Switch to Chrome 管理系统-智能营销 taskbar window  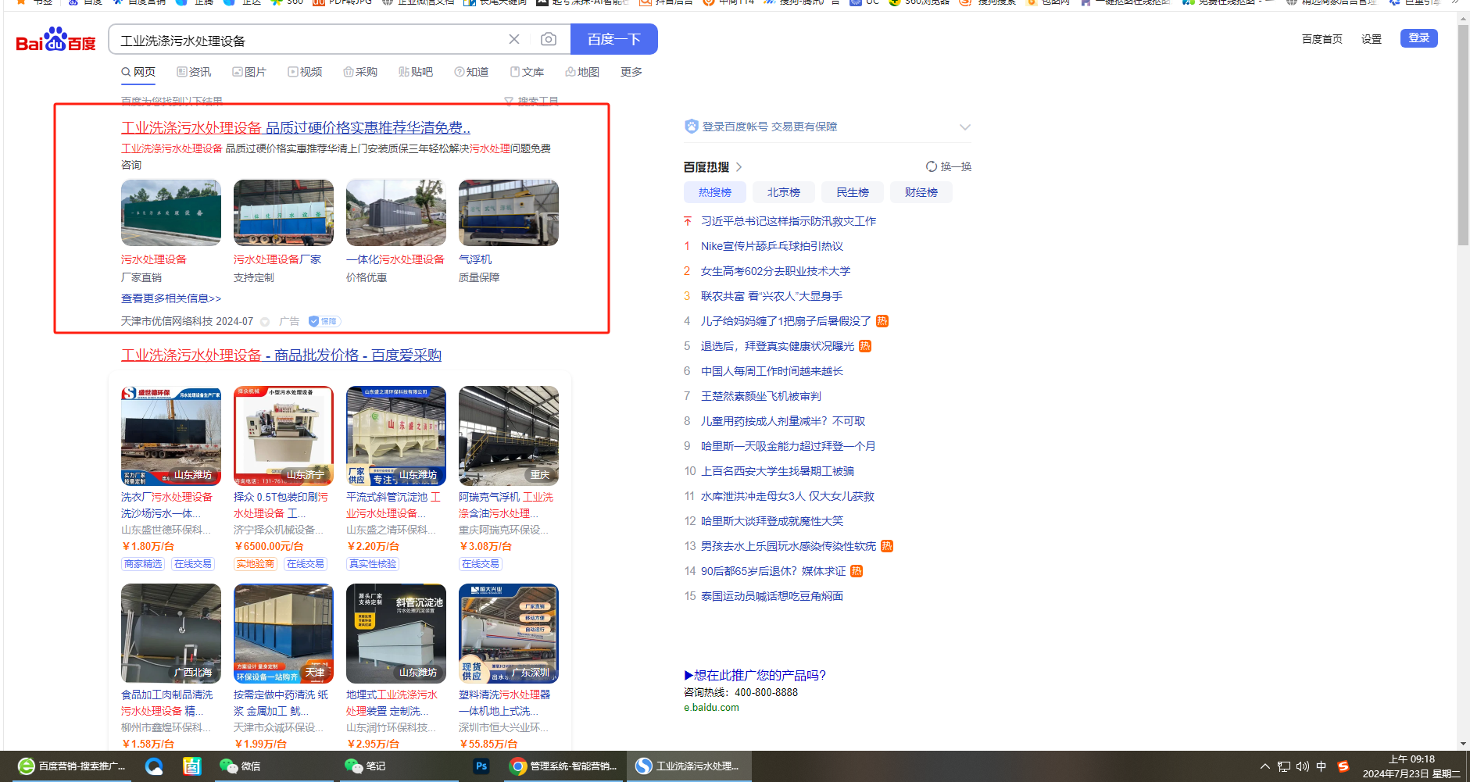coord(563,766)
